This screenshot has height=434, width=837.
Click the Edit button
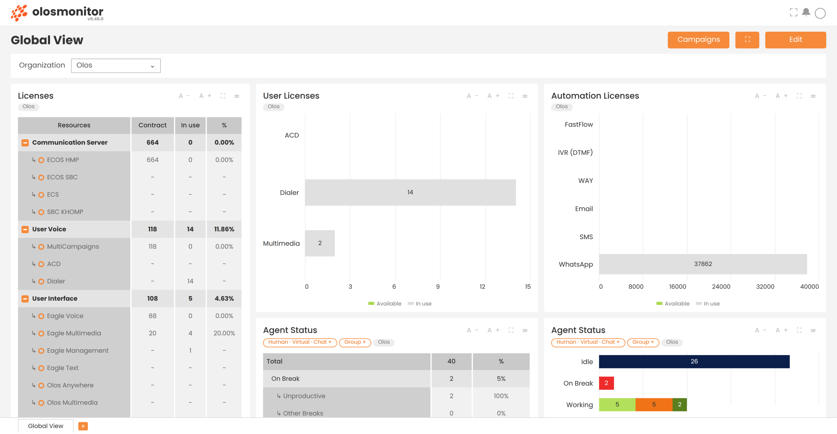(x=795, y=40)
